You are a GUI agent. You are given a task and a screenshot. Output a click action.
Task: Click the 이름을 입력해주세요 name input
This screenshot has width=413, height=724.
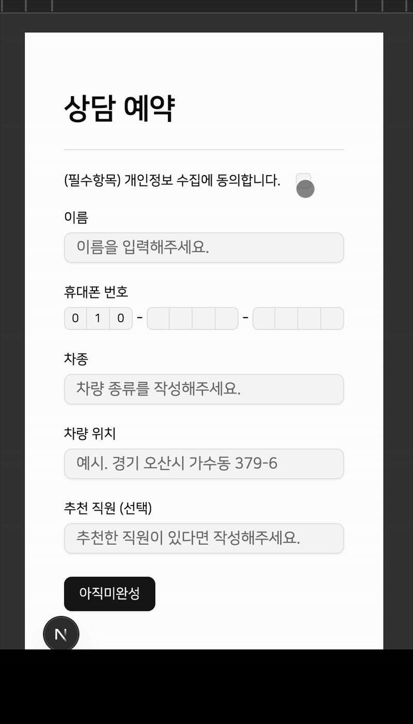click(204, 248)
